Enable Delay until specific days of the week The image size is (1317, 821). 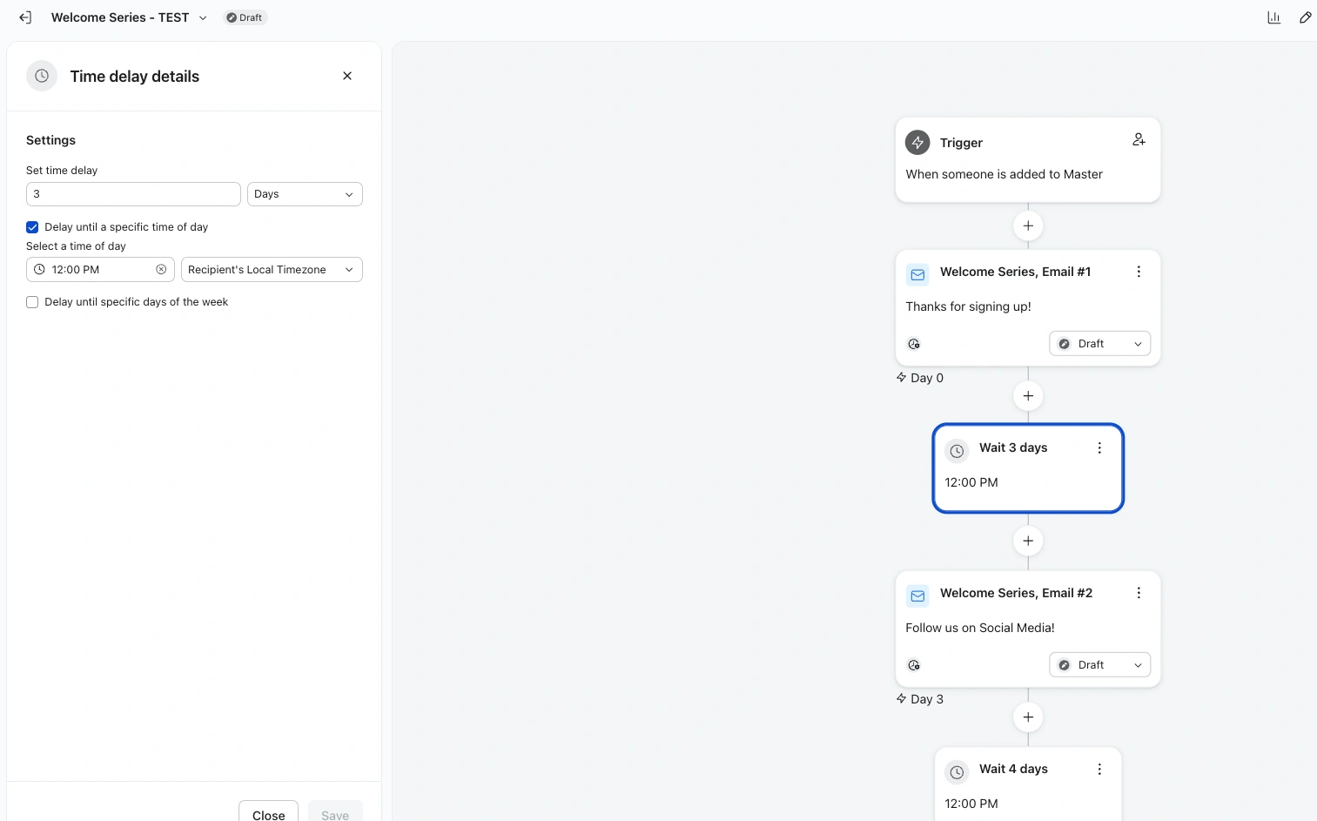[32, 302]
